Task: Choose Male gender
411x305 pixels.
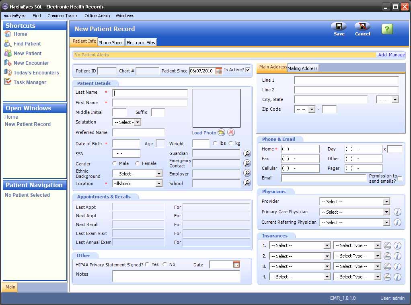Action: click(x=114, y=163)
